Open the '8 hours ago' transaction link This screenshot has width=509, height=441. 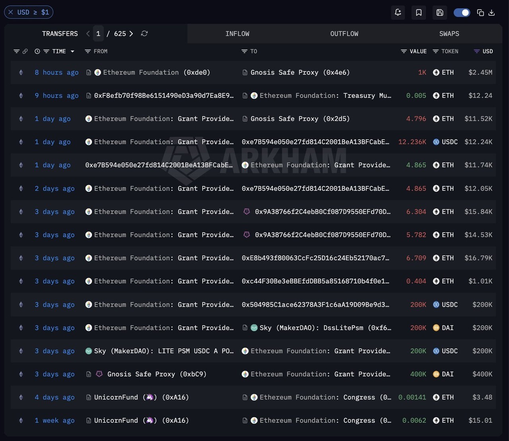click(x=56, y=72)
